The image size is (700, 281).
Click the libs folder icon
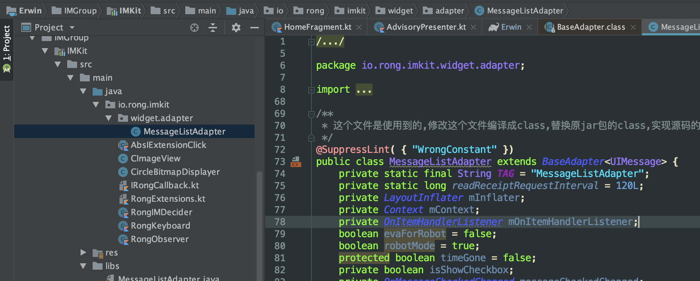point(98,266)
